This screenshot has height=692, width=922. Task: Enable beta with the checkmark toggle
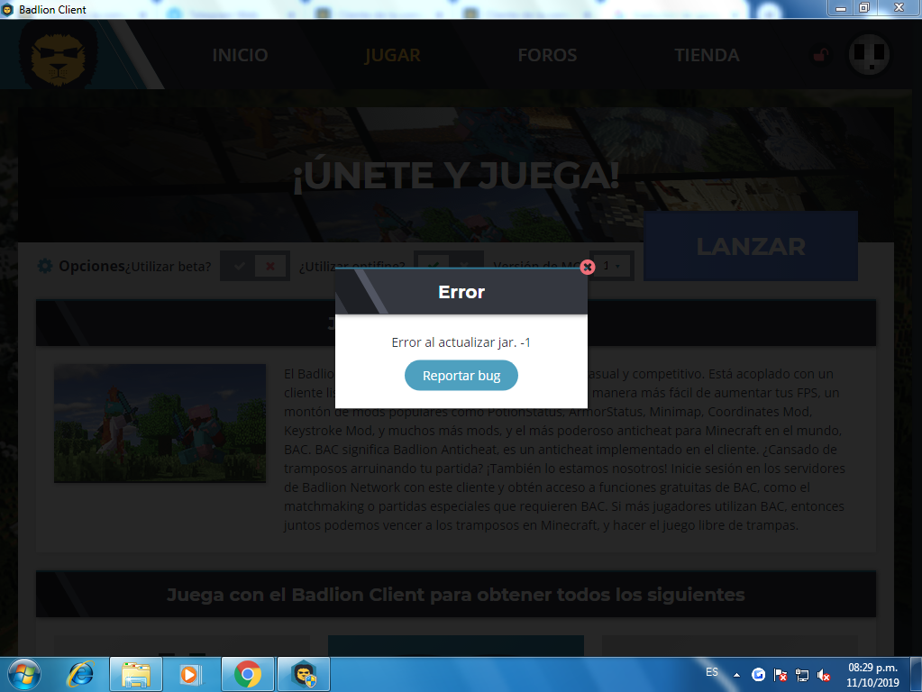[x=239, y=267]
